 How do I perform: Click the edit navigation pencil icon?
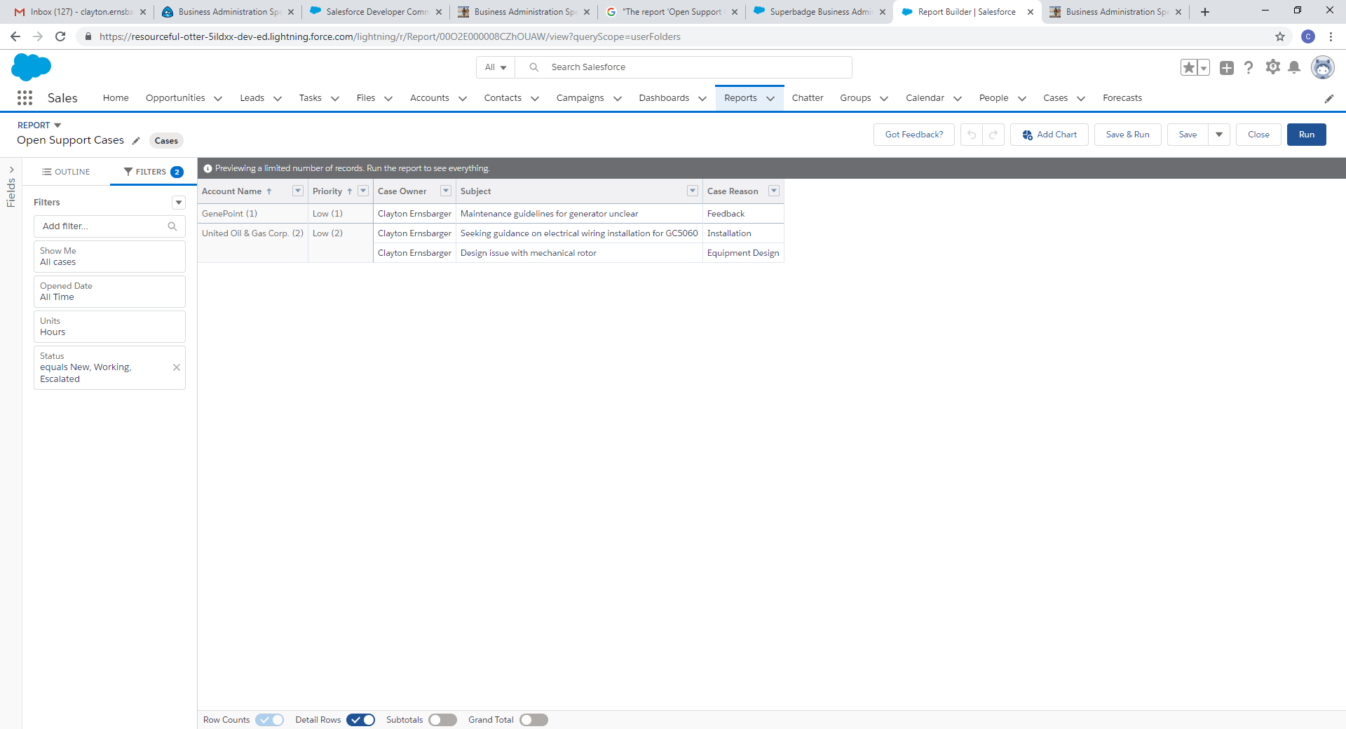click(x=1329, y=99)
